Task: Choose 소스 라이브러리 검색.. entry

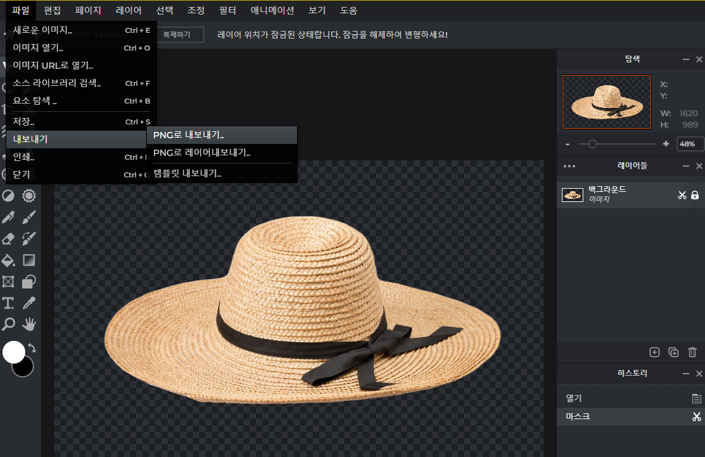Action: coord(81,83)
